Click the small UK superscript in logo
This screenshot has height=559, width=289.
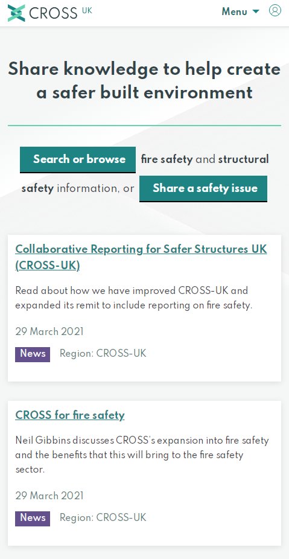87,10
